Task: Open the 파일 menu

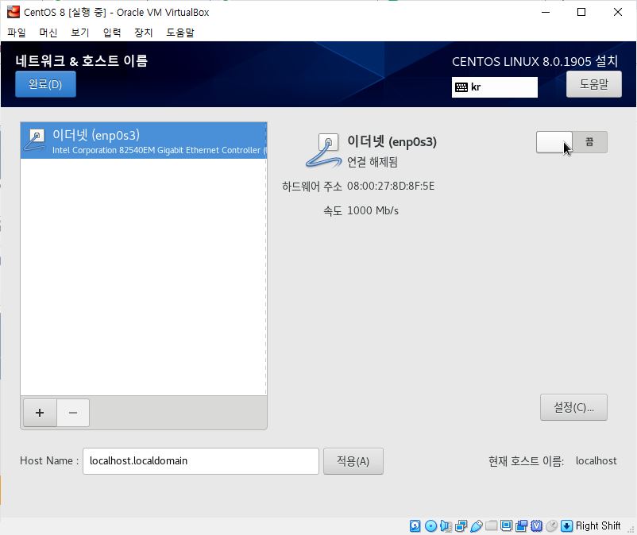Action: (16, 33)
